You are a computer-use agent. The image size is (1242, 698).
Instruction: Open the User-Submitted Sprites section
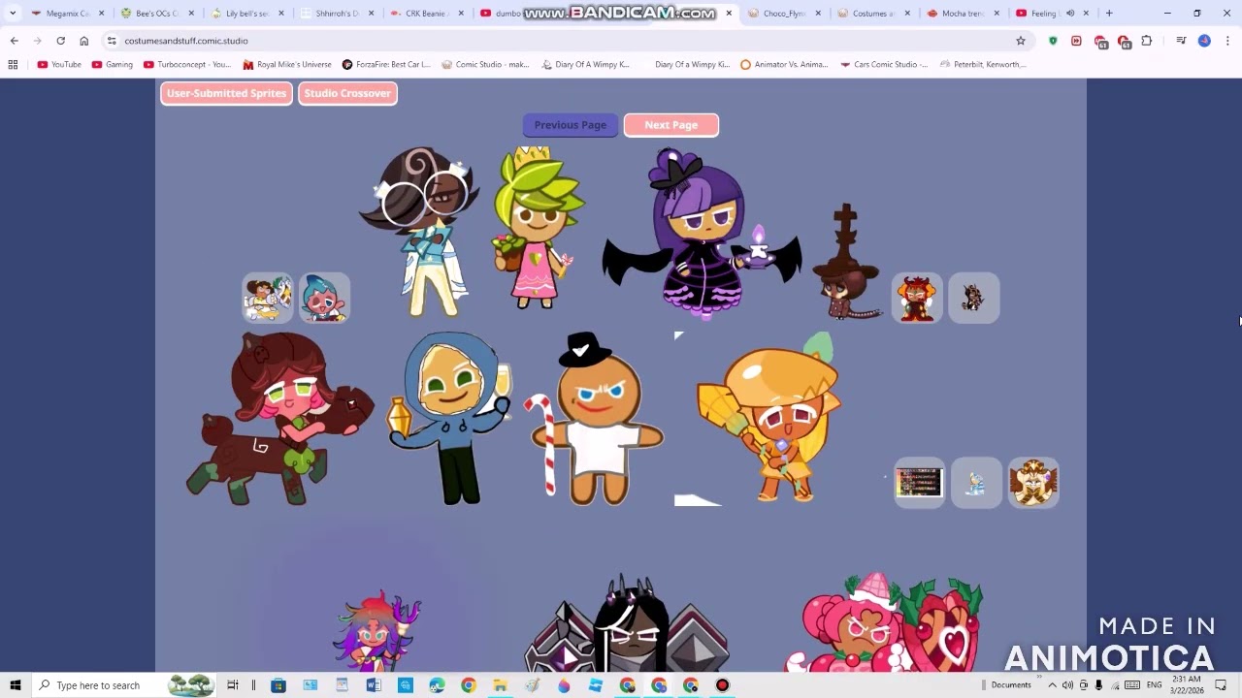point(226,93)
